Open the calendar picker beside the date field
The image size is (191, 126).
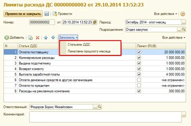95,22
